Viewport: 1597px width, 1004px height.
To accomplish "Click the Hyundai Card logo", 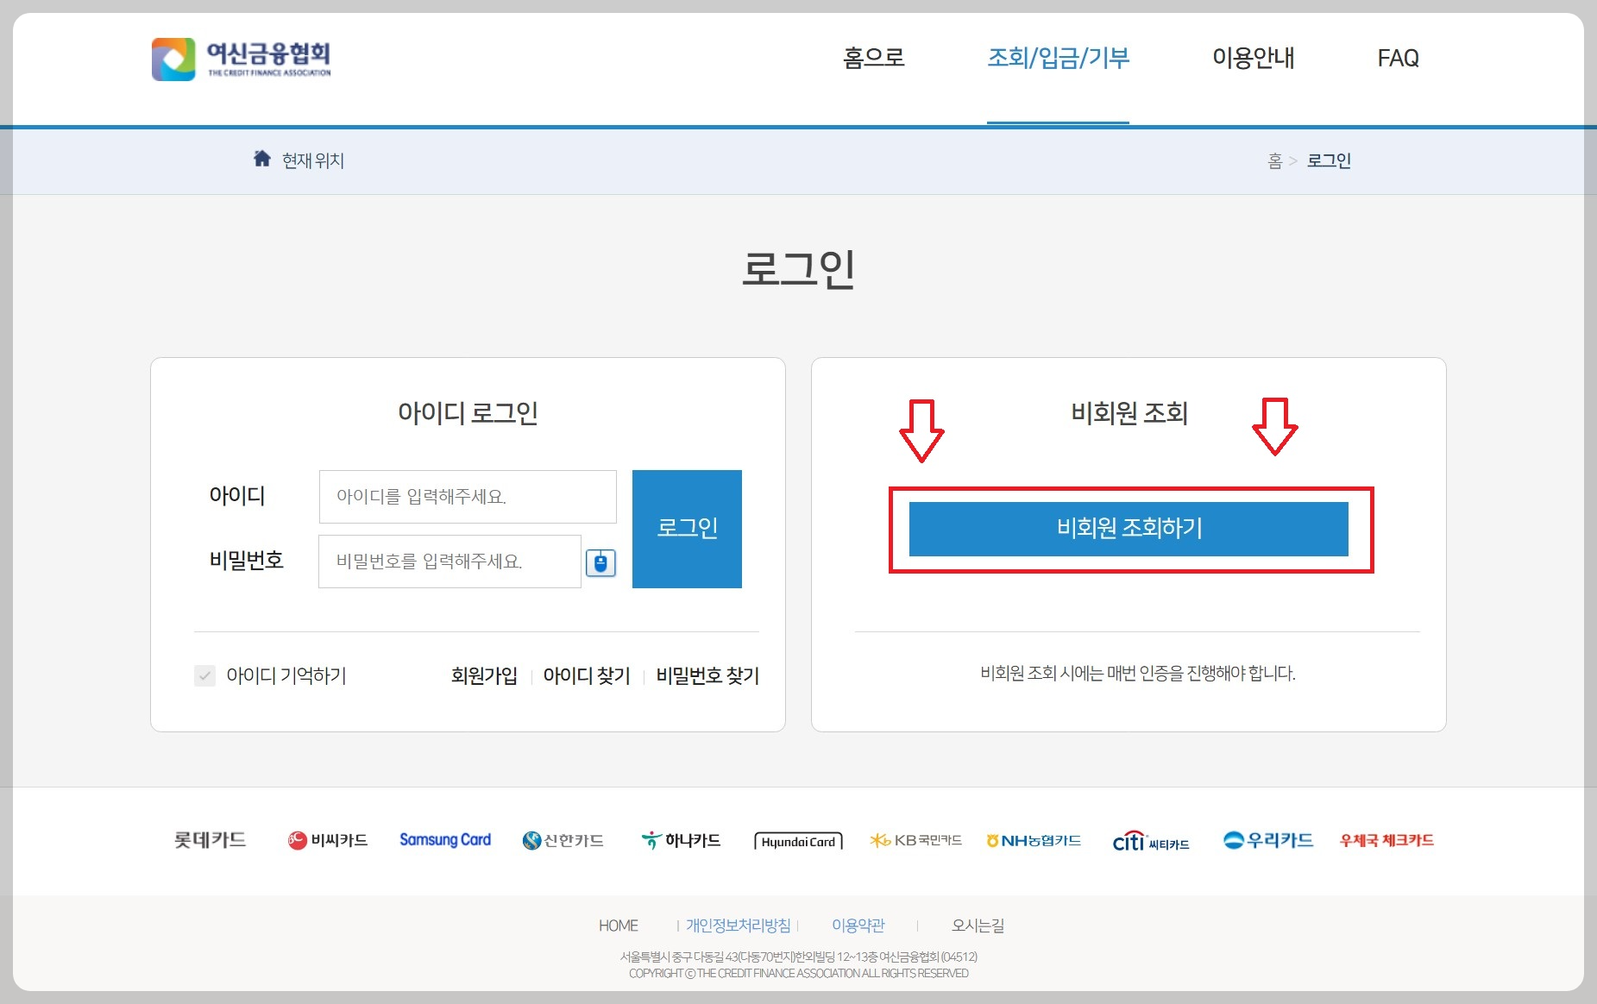I will click(798, 839).
